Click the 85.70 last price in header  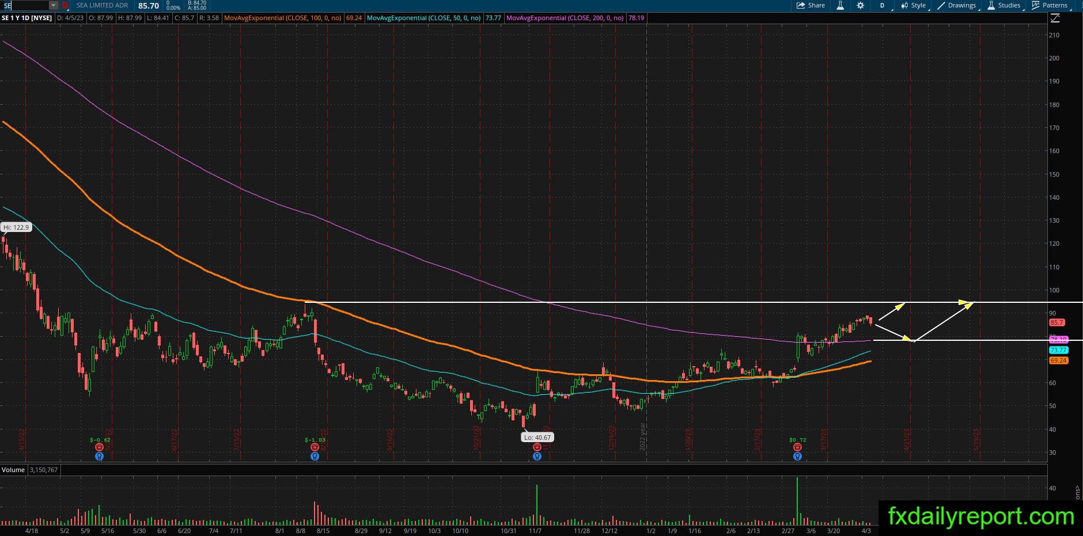[x=149, y=5]
